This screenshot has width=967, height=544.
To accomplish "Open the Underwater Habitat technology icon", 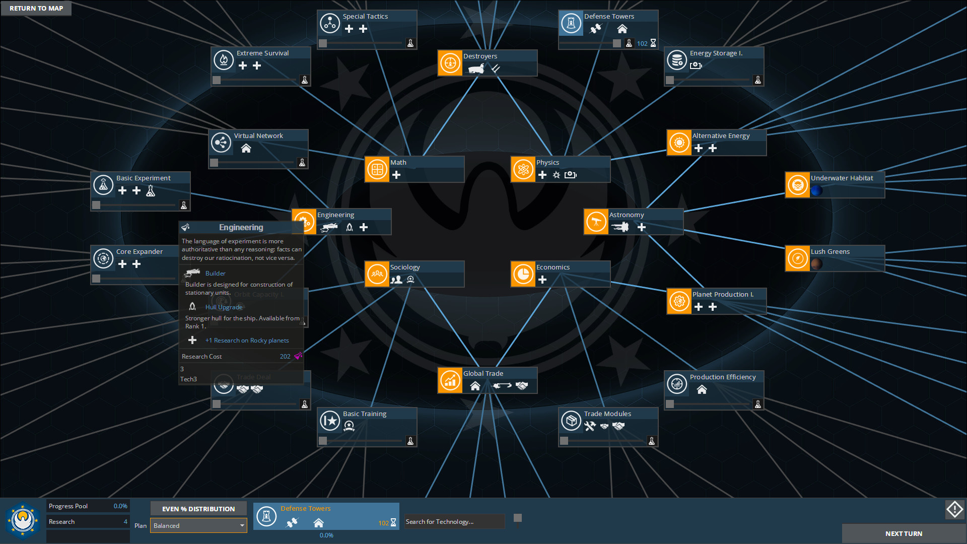I will point(797,185).
